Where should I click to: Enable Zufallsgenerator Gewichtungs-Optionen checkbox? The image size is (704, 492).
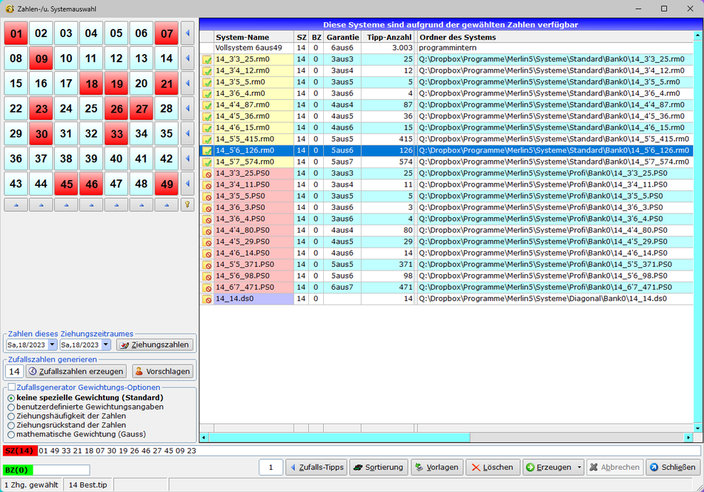(11, 388)
